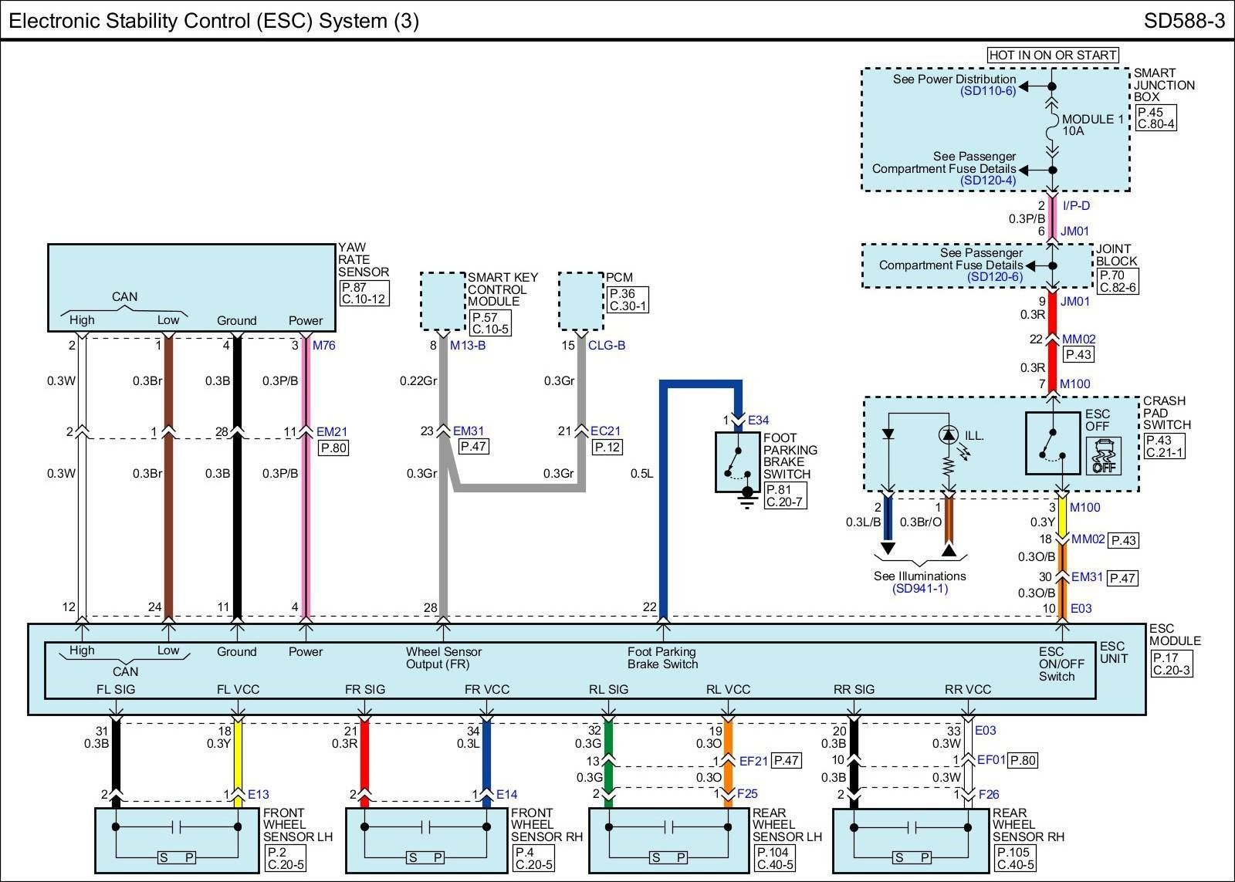Click the foot parking brake switch symbol
This screenshot has width=1235, height=882.
pyautogui.click(x=738, y=461)
